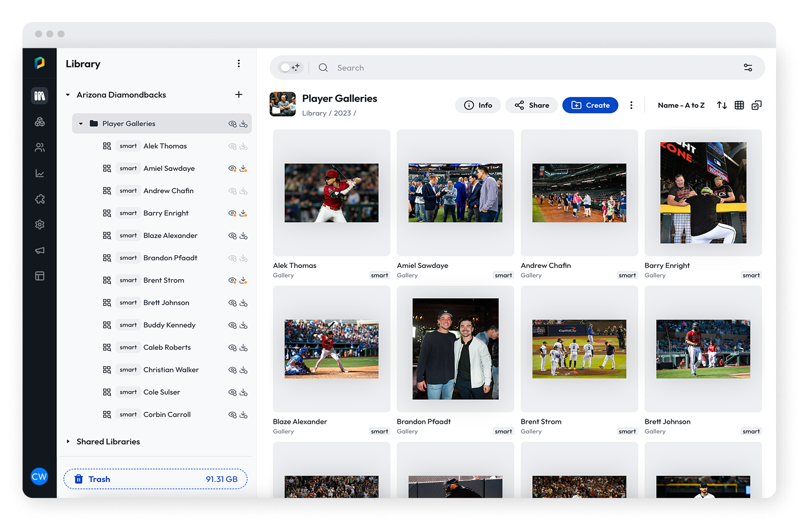Open Player Galleries more options menu
Image resolution: width=803 pixels, height=525 pixels.
point(631,105)
